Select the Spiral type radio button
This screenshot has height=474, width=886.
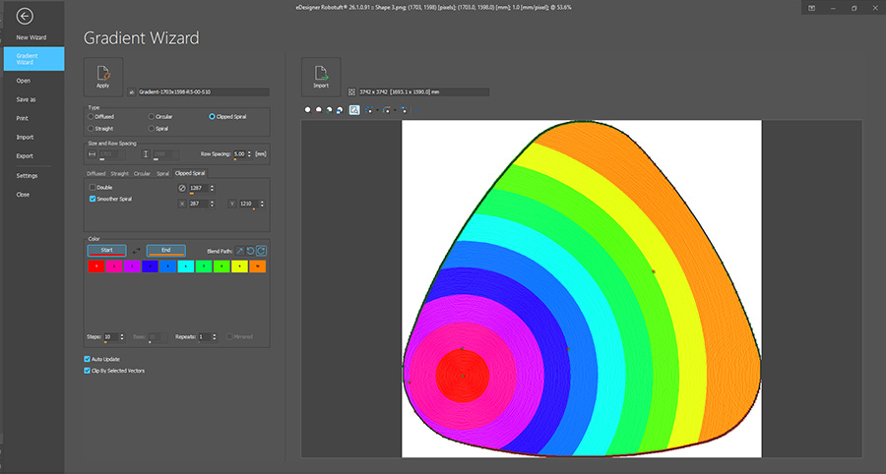coord(151,129)
